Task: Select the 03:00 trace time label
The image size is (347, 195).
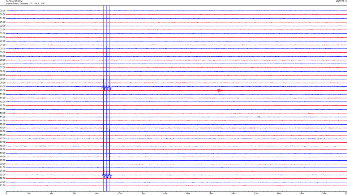Action: pos(3,34)
